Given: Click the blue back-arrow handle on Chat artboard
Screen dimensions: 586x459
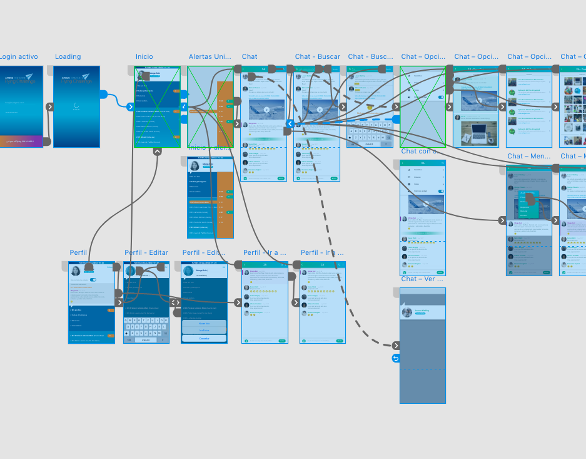Looking at the screenshot, I should 290,124.
